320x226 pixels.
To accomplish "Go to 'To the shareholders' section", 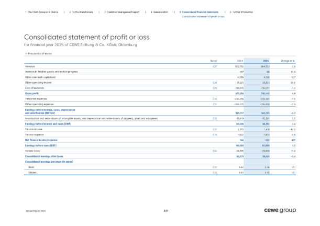I will pos(83,11).
